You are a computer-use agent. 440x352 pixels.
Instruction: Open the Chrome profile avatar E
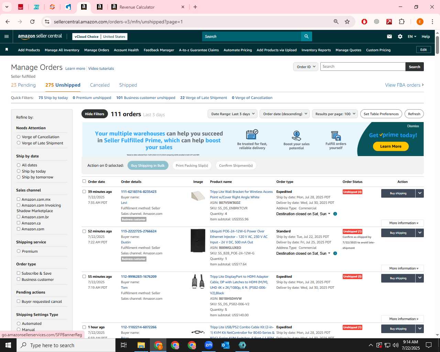coord(420,22)
